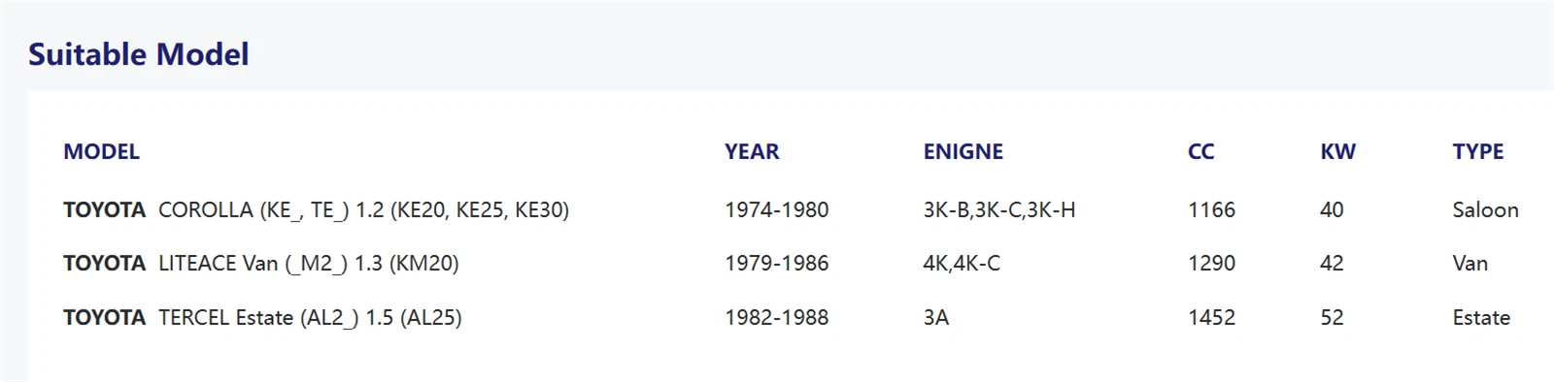Click the ENIGNE column header
Image resolution: width=1554 pixels, height=382 pixels.
pos(963,151)
